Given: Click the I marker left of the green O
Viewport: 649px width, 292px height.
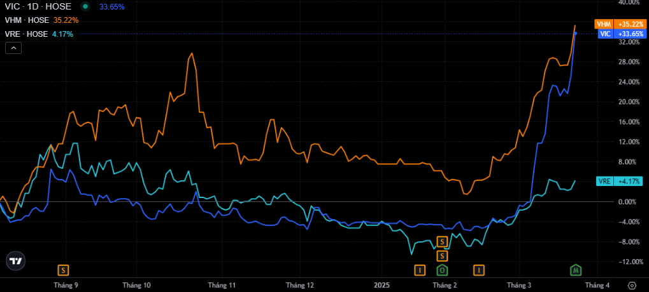Looking at the screenshot, I should pos(419,270).
